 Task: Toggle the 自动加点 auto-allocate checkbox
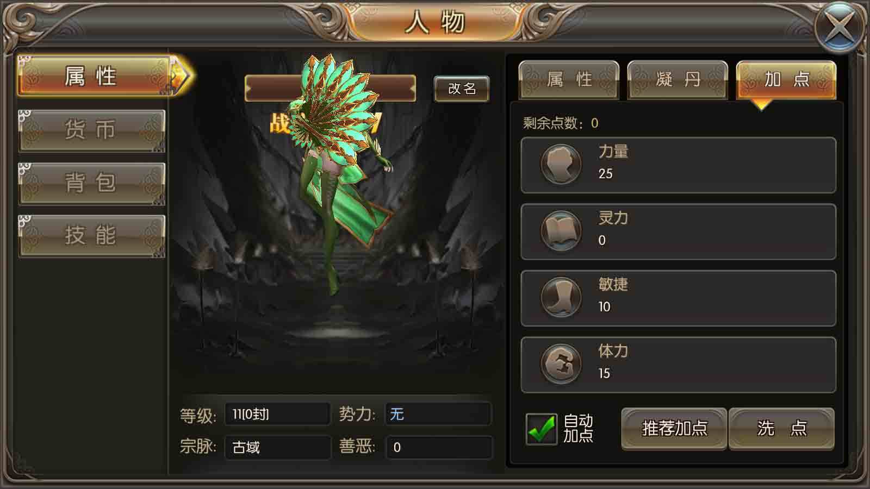point(541,429)
